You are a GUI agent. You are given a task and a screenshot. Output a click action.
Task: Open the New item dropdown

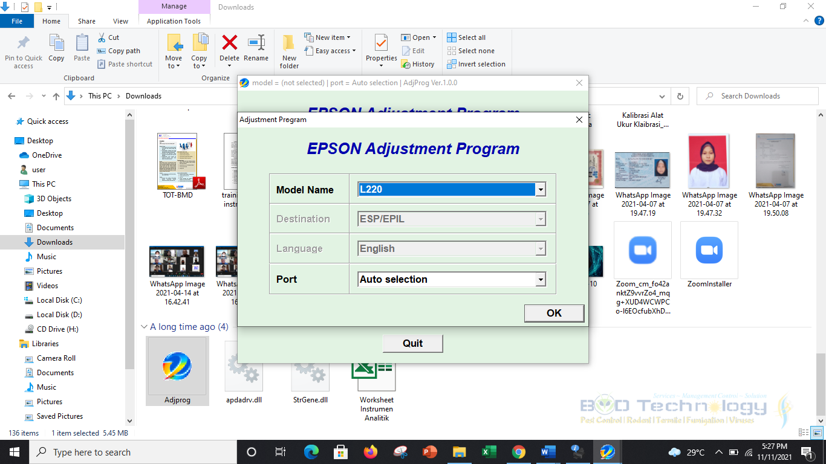328,37
